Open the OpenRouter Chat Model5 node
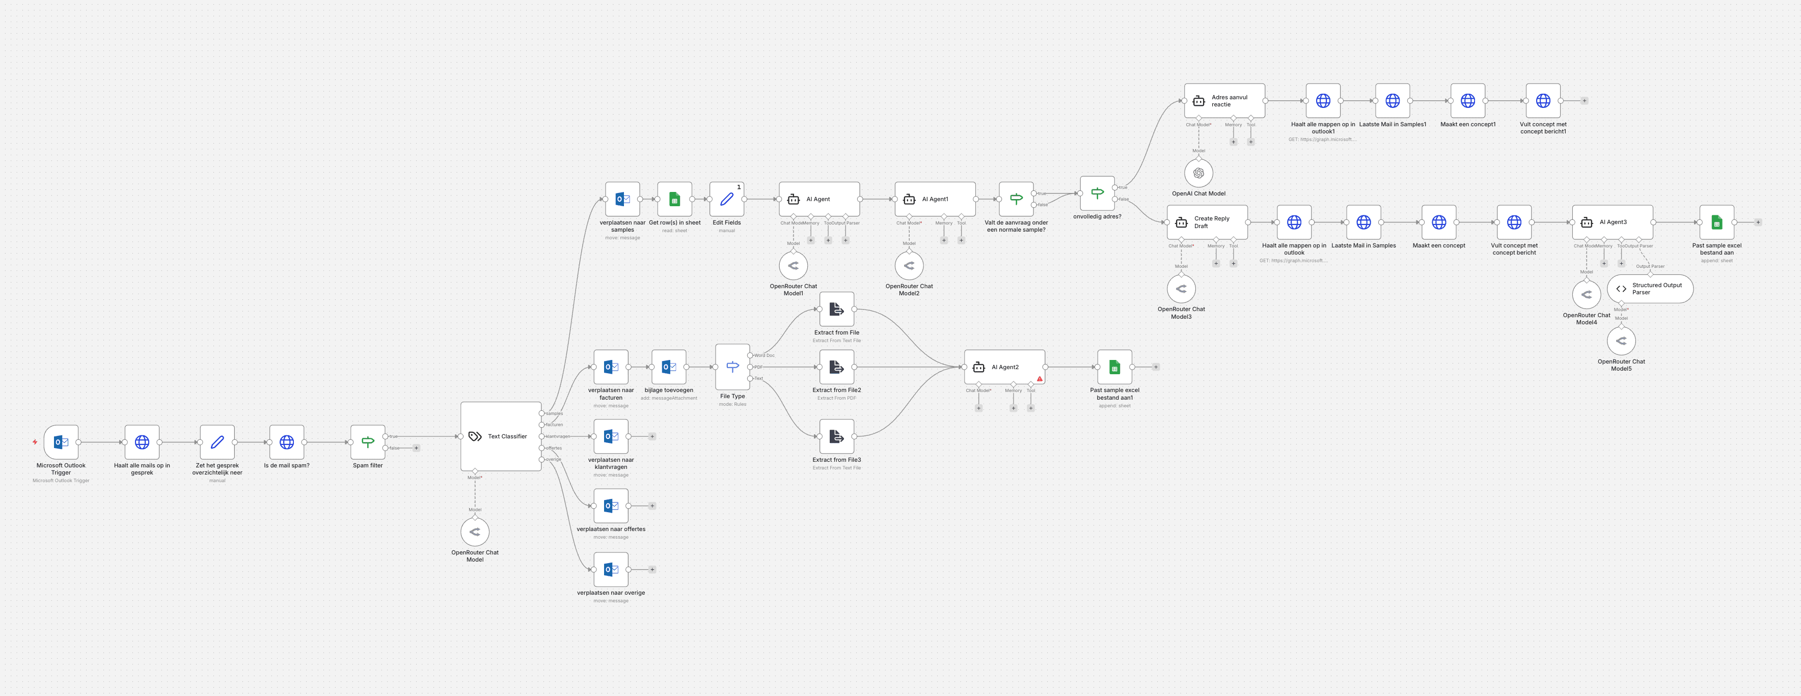The image size is (1801, 696). click(x=1621, y=341)
